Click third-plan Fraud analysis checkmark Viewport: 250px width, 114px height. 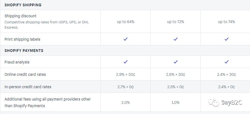tap(226, 62)
